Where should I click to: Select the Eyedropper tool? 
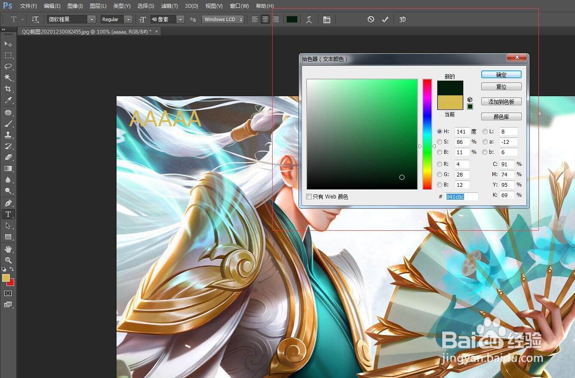click(8, 100)
